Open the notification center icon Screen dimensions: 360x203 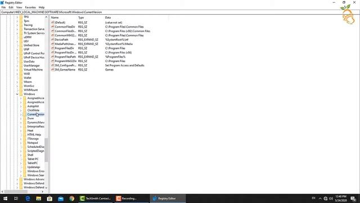[x=353, y=198]
